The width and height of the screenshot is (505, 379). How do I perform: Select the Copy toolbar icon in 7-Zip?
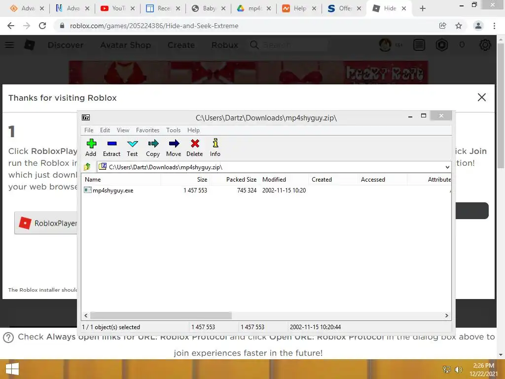pyautogui.click(x=153, y=148)
